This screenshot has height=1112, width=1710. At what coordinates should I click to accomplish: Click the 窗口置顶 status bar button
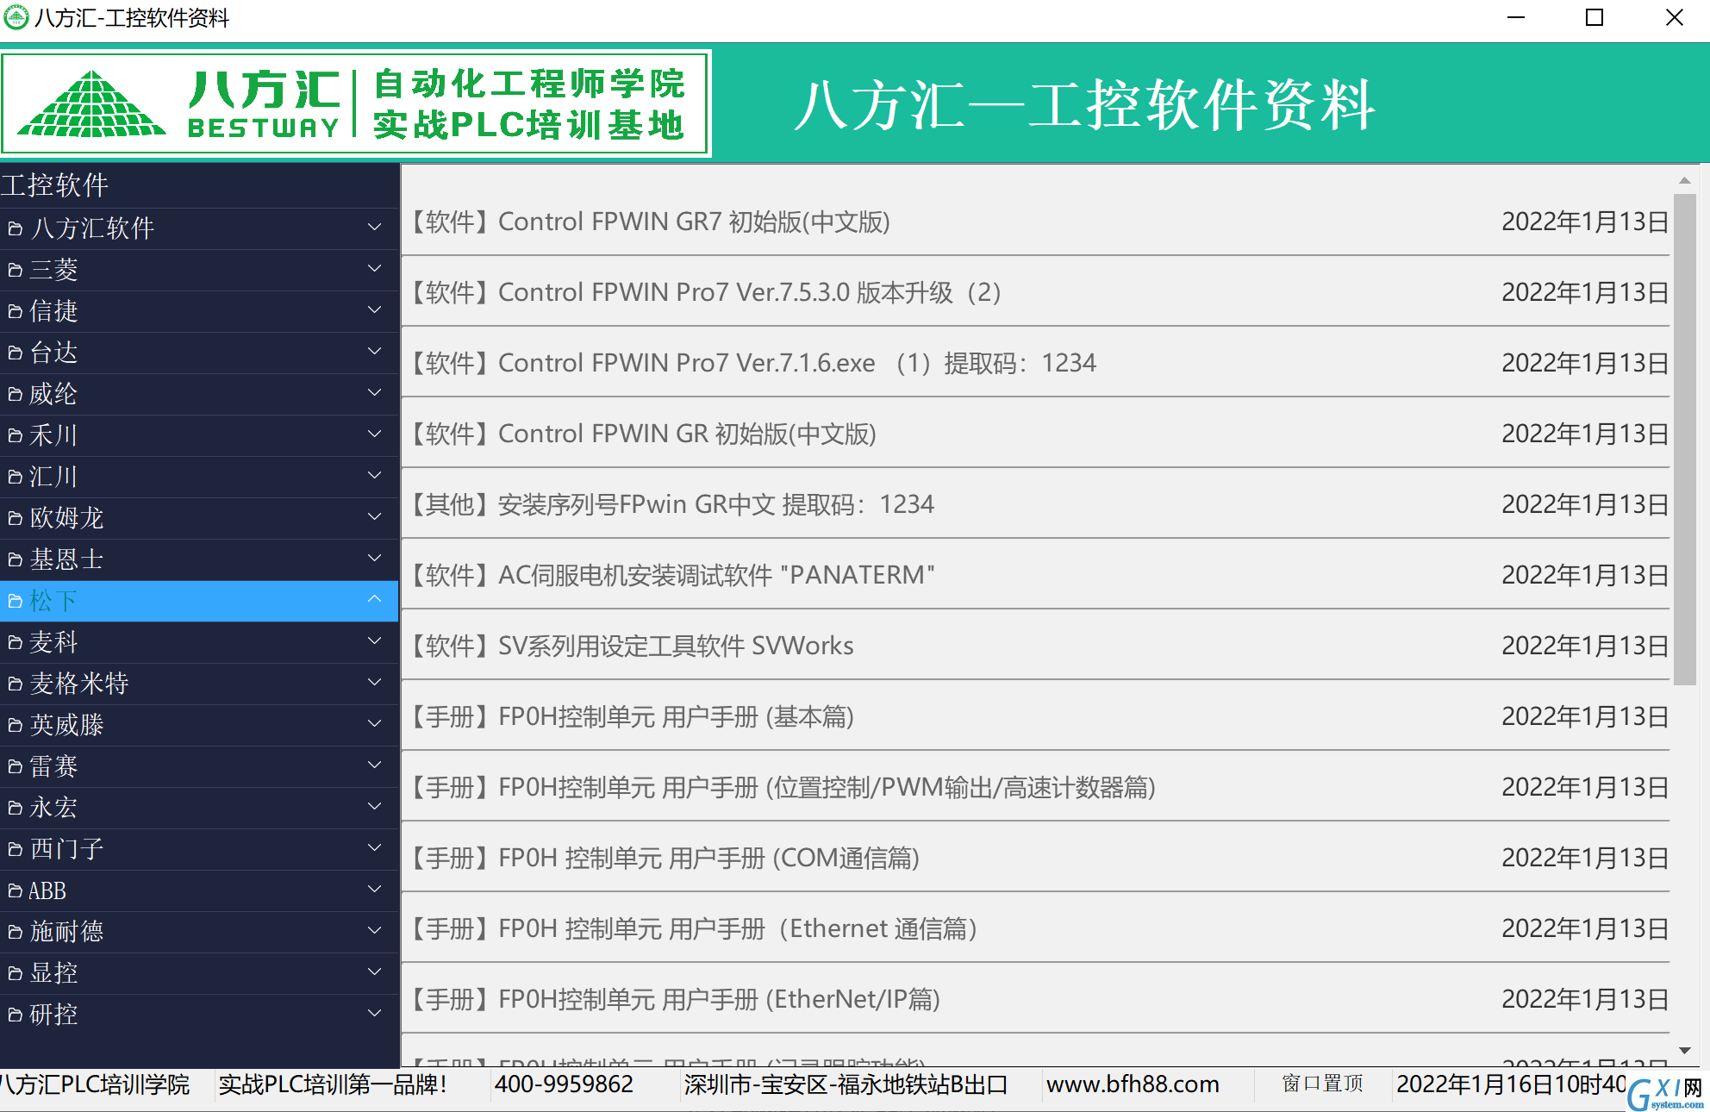pyautogui.click(x=1322, y=1084)
